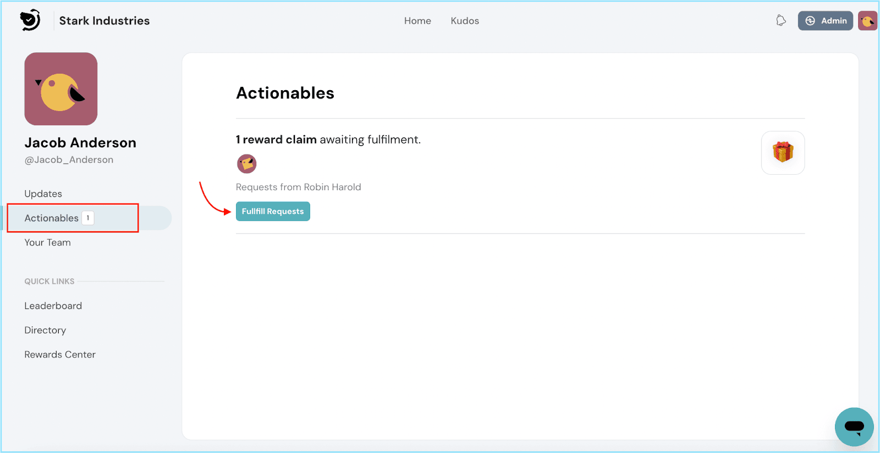Viewport: 880px width, 453px height.
Task: Click the bird logo in header
Action: (30, 20)
